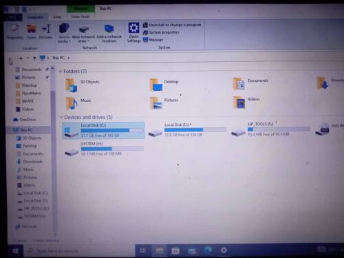Click the Windows Start button
This screenshot has width=344, height=258.
15,251
